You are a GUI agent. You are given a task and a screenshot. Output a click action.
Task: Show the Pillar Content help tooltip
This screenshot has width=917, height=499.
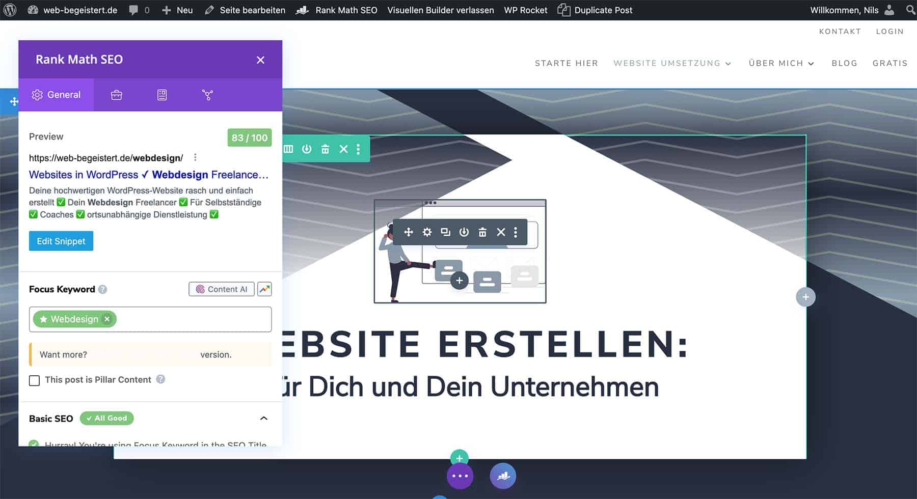(x=160, y=379)
